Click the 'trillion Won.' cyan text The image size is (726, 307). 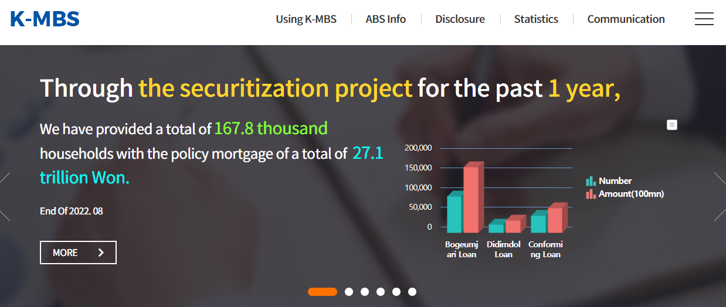click(84, 178)
